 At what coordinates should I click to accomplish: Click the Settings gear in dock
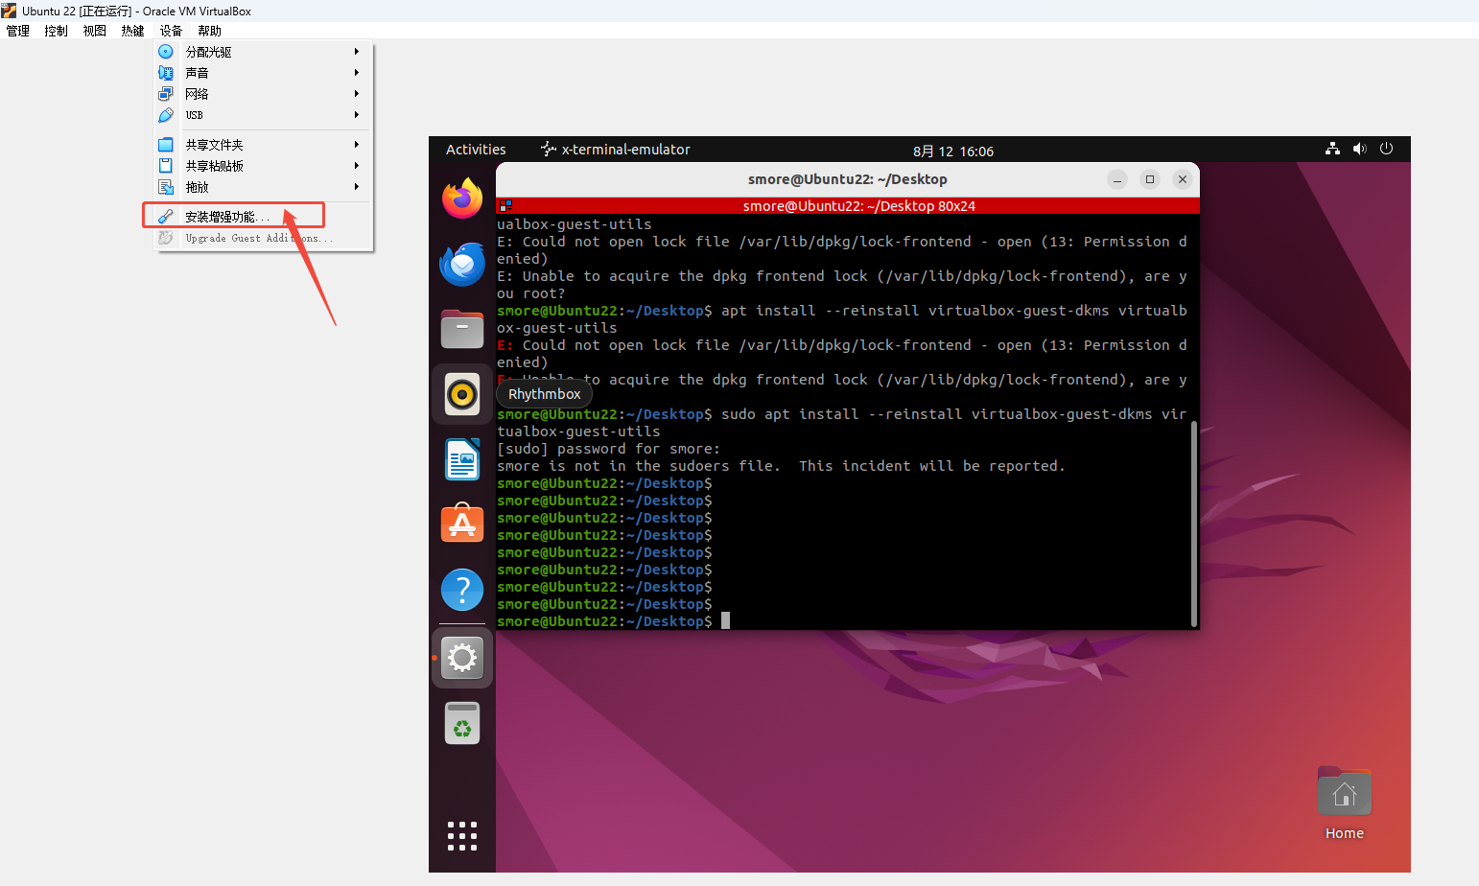point(462,658)
